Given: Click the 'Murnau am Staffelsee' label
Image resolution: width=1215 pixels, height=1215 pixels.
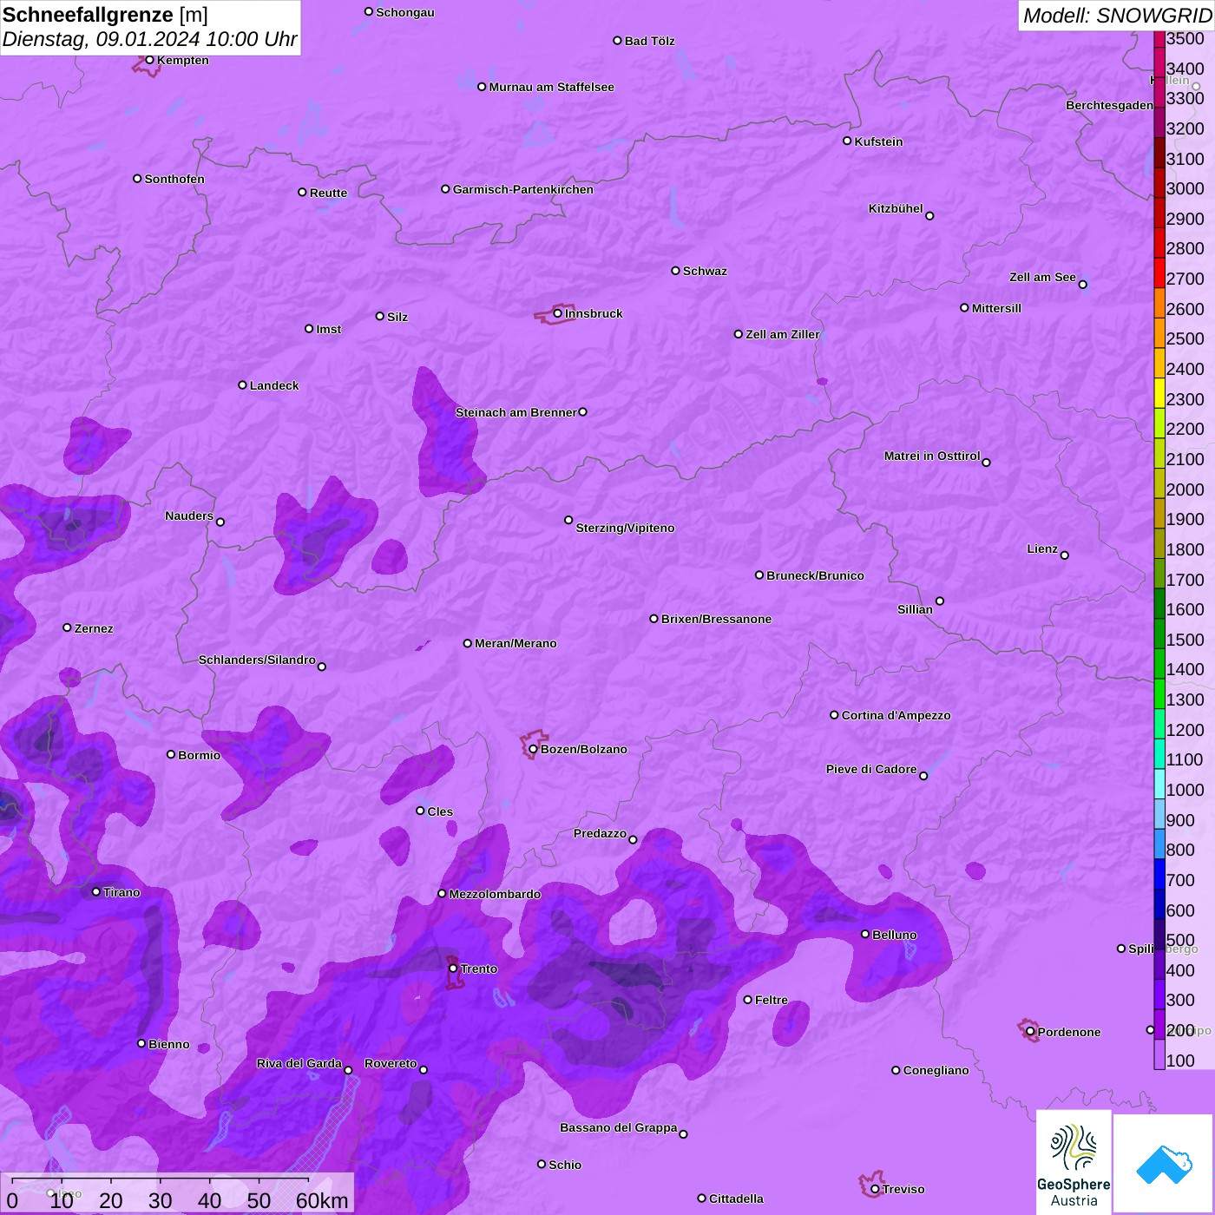Looking at the screenshot, I should coord(551,87).
